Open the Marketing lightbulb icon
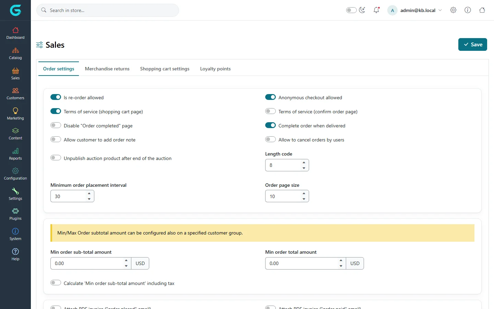 click(x=15, y=111)
